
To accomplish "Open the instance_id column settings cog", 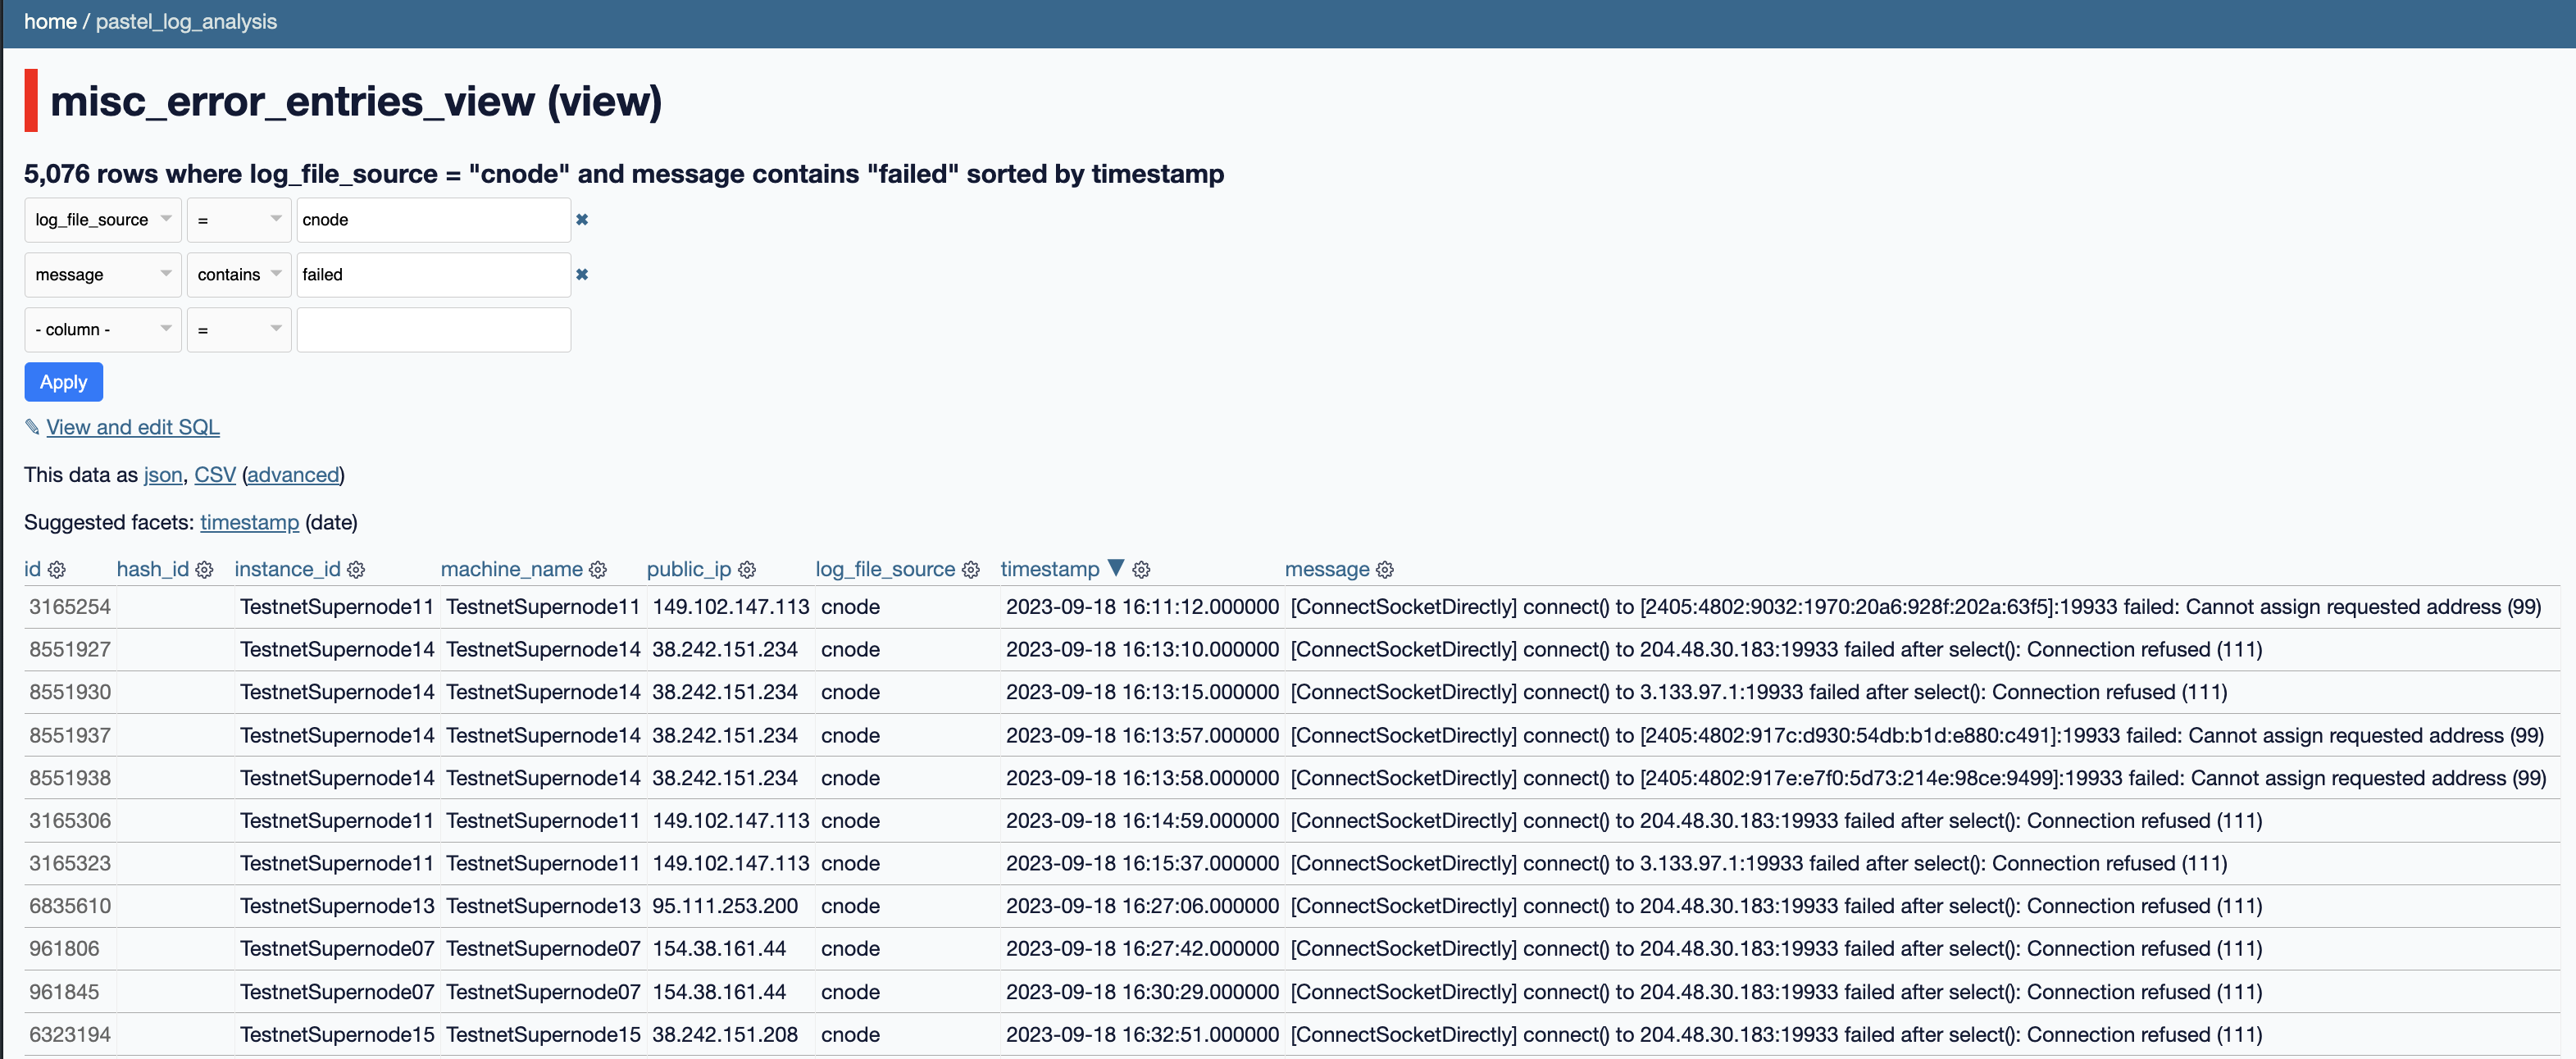I will [x=356, y=570].
